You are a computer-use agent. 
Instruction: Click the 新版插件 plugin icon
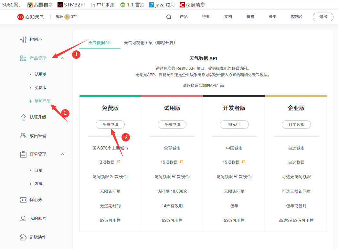click(23, 237)
